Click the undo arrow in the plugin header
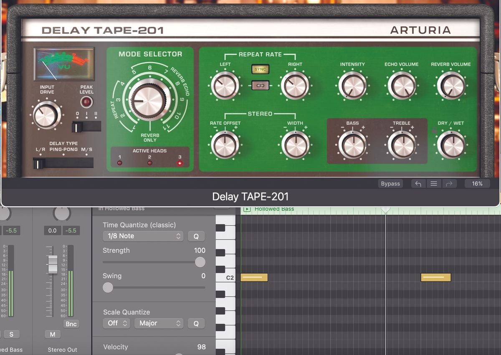Image resolution: width=501 pixels, height=355 pixels. click(418, 183)
